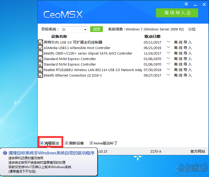
Task: Toggle Realtek RTL8188EU Wireless LAN checkbox
Action: coord(40,70)
